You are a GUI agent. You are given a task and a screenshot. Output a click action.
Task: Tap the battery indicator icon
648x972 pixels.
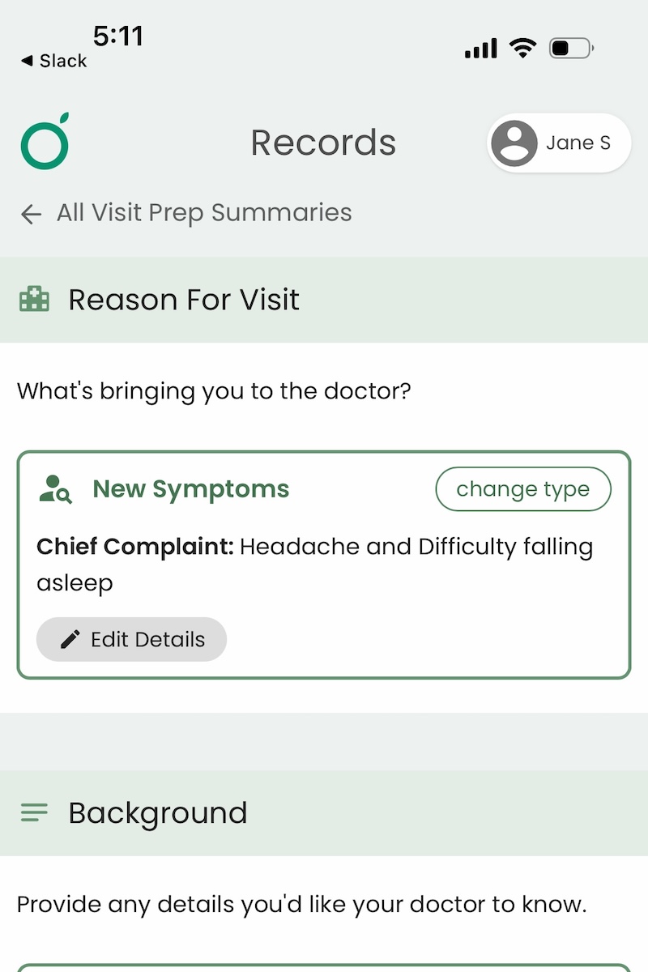coord(571,49)
